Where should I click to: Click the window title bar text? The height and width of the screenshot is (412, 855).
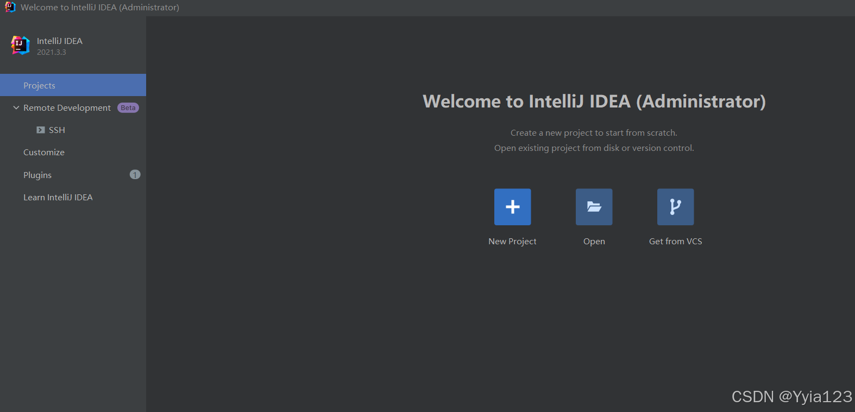coord(100,8)
